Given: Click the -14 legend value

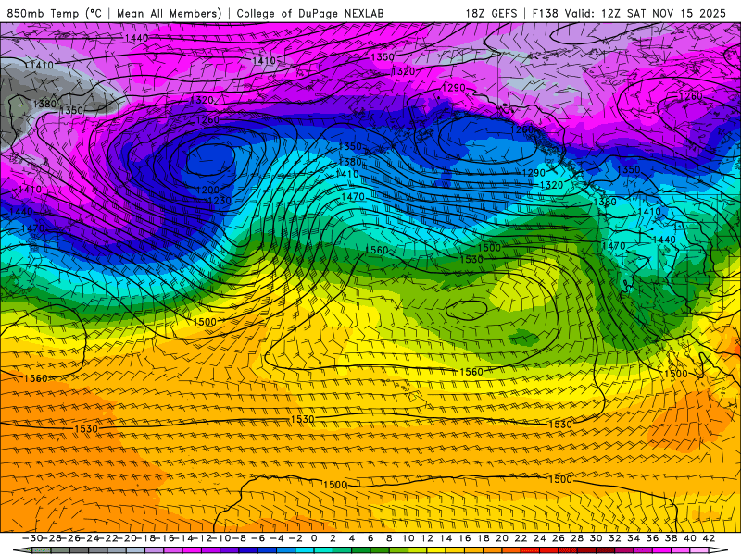Looking at the screenshot, I should point(183,538).
